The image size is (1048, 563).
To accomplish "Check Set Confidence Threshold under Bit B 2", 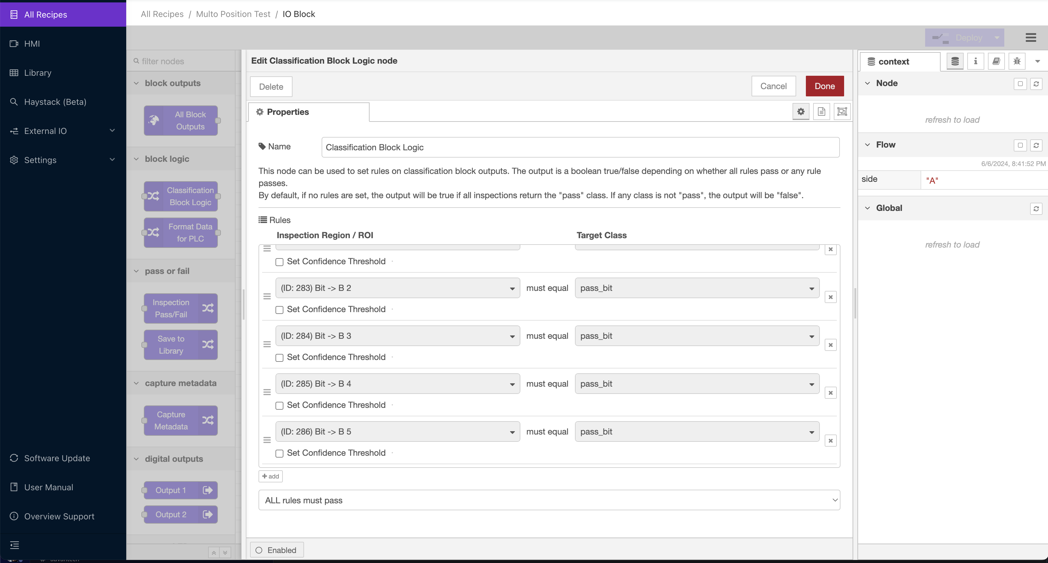I will tap(279, 310).
